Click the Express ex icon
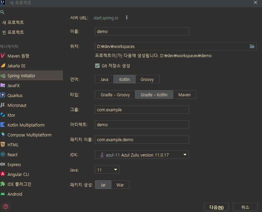 (x=3, y=164)
